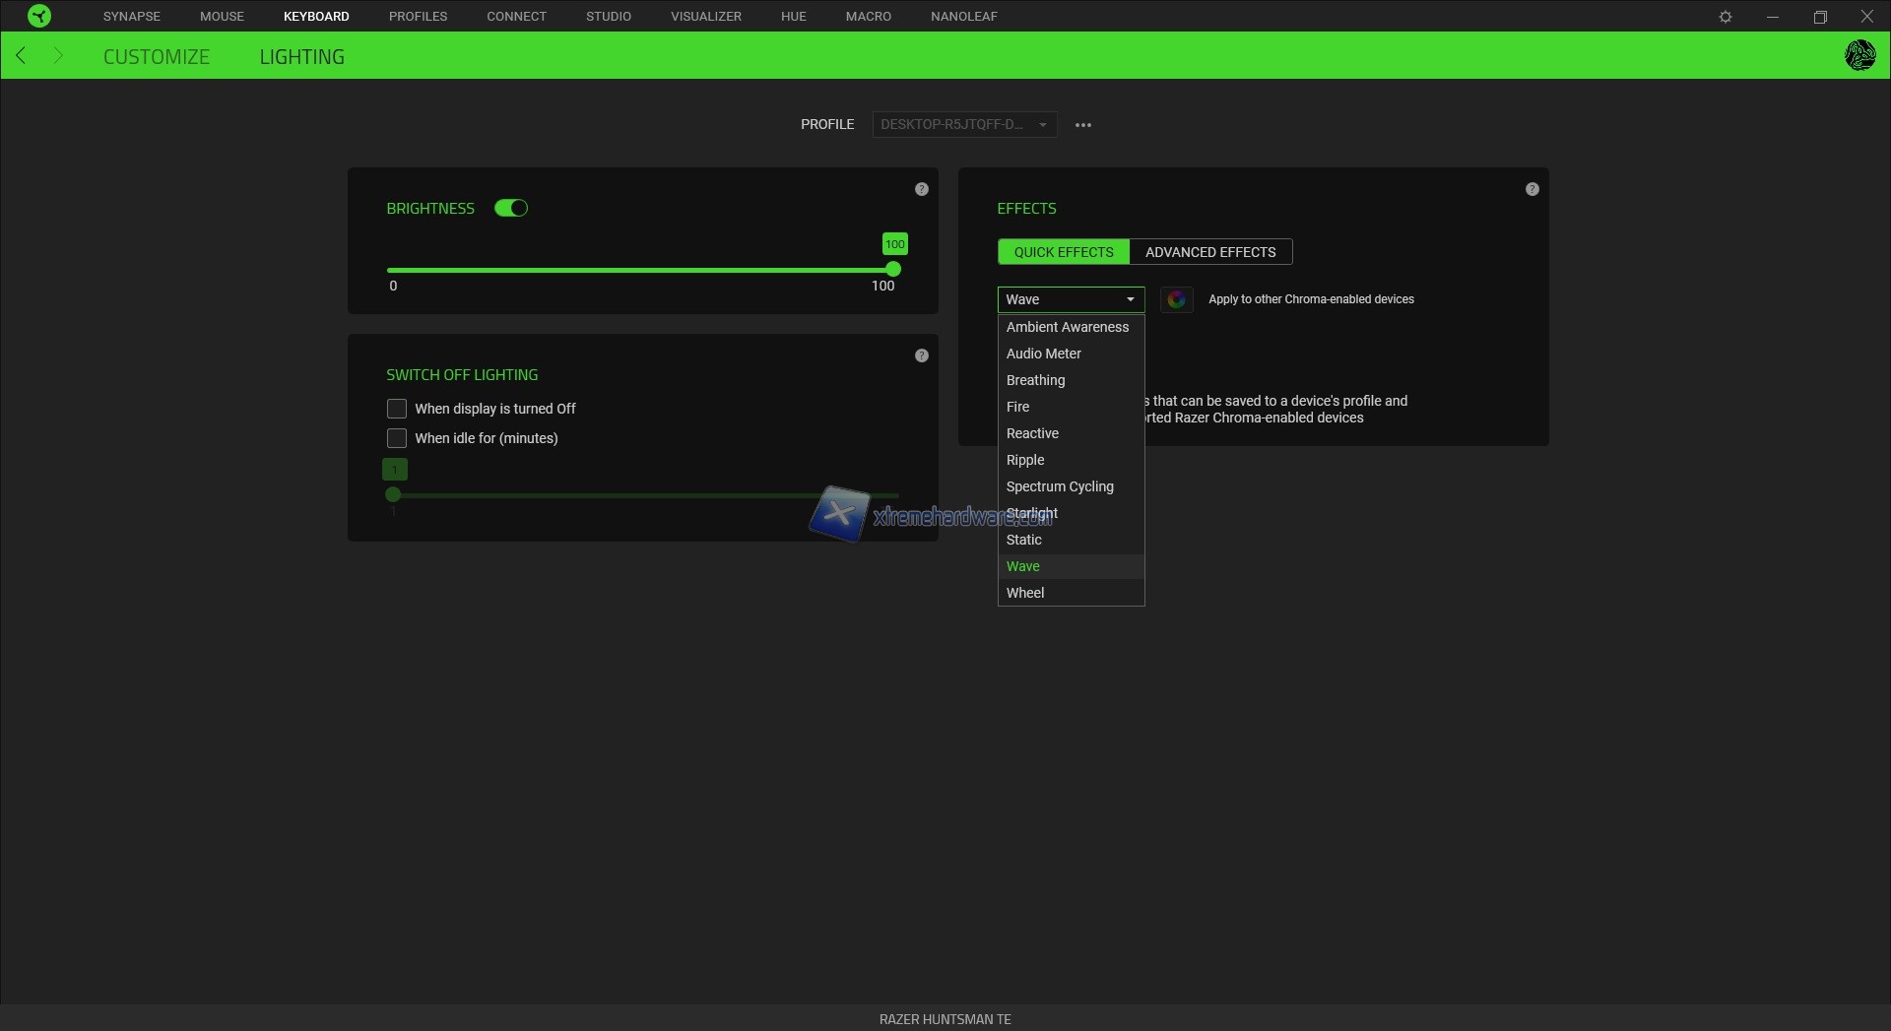Select Spectrum Cycling from effects list
This screenshot has height=1031, width=1891.
[1060, 486]
